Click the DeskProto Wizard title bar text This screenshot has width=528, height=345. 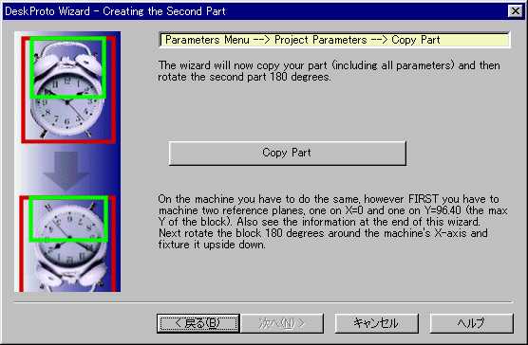115,11
